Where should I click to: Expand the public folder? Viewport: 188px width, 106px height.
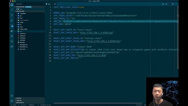(x=21, y=22)
